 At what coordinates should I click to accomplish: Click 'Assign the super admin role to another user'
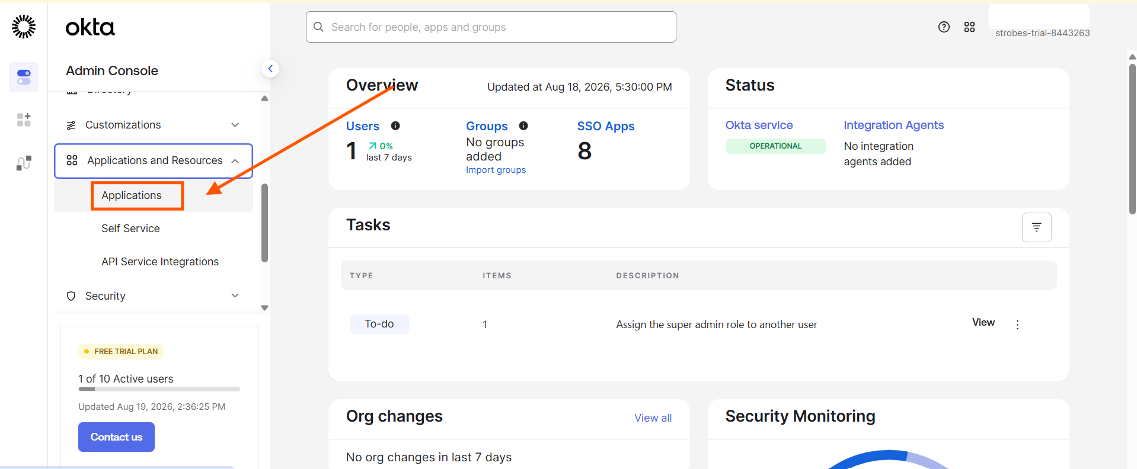click(x=717, y=325)
